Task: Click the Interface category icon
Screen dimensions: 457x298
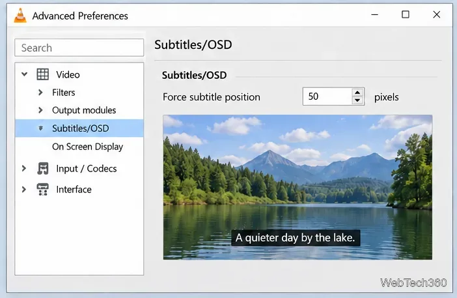Action: 42,189
